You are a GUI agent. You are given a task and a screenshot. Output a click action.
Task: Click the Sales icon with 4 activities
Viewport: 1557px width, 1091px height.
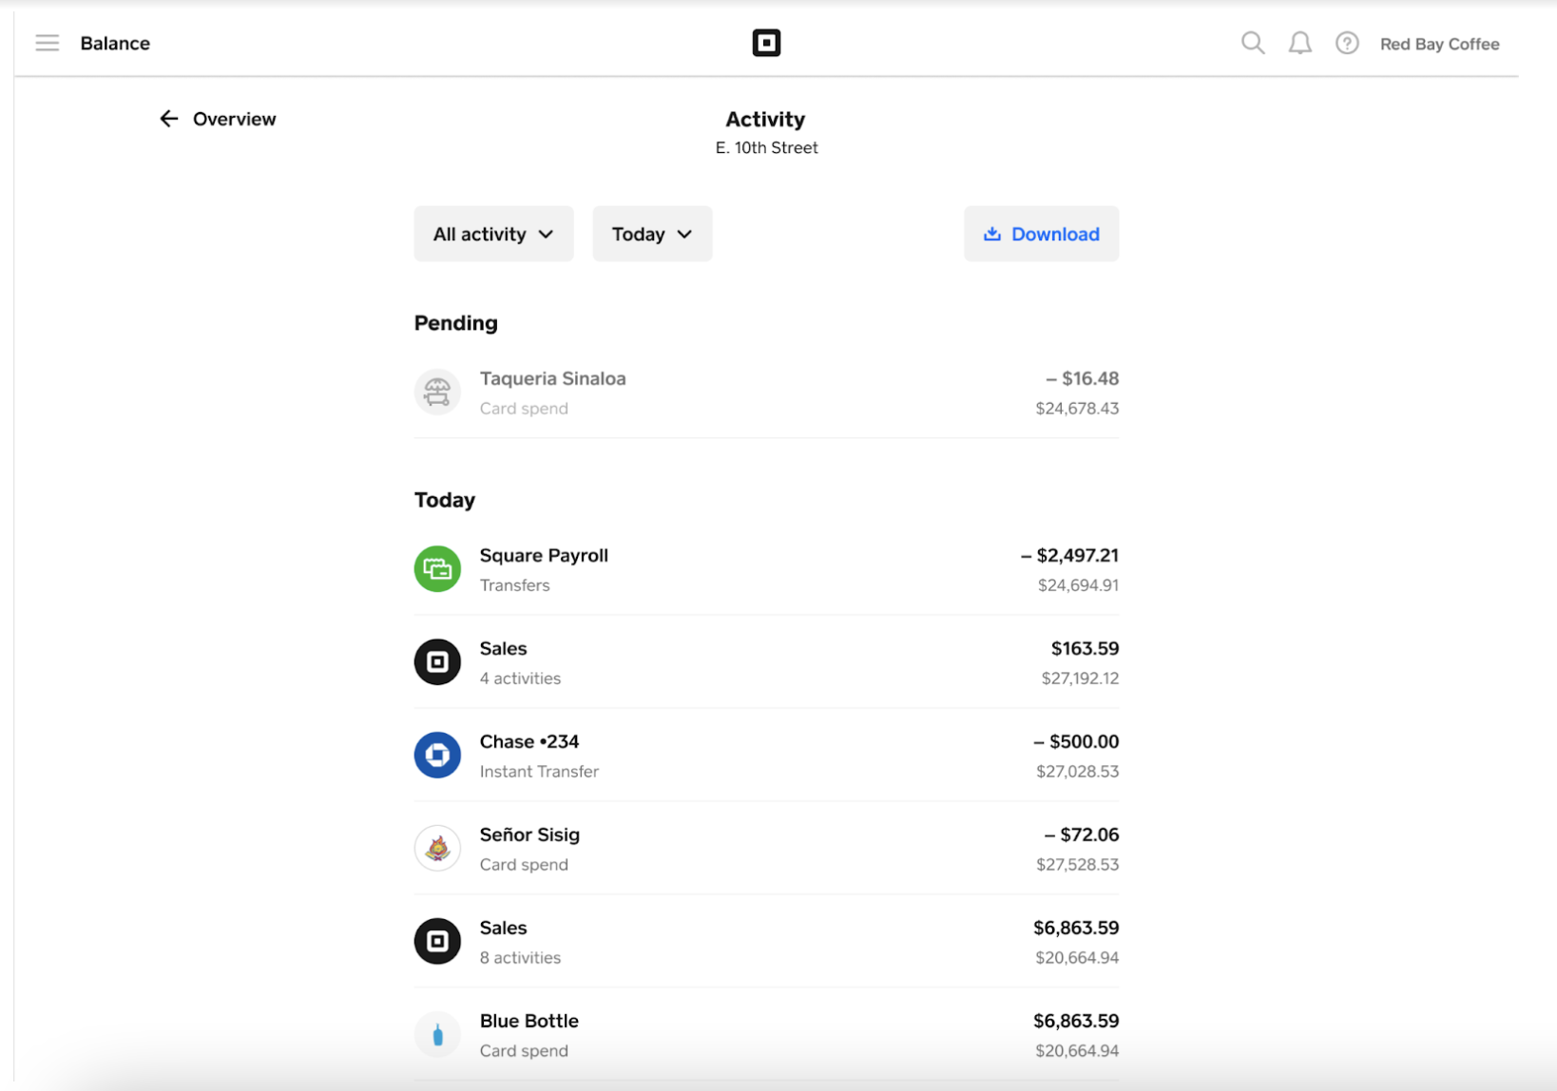pos(437,661)
